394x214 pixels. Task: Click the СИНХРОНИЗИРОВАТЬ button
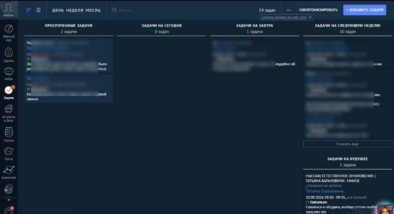point(318,10)
